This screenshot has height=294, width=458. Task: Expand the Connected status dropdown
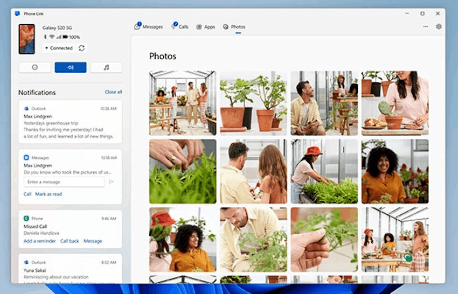59,48
